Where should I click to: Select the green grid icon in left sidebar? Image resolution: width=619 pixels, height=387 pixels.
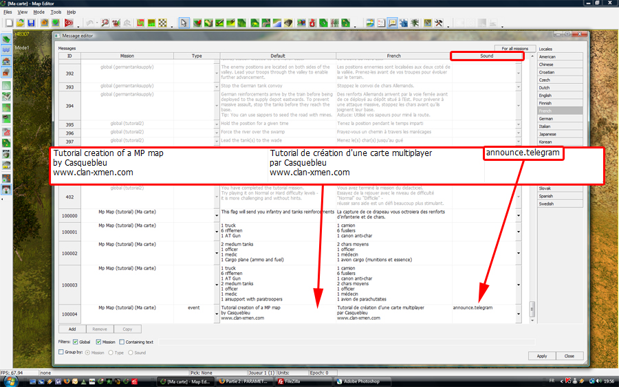[6, 85]
